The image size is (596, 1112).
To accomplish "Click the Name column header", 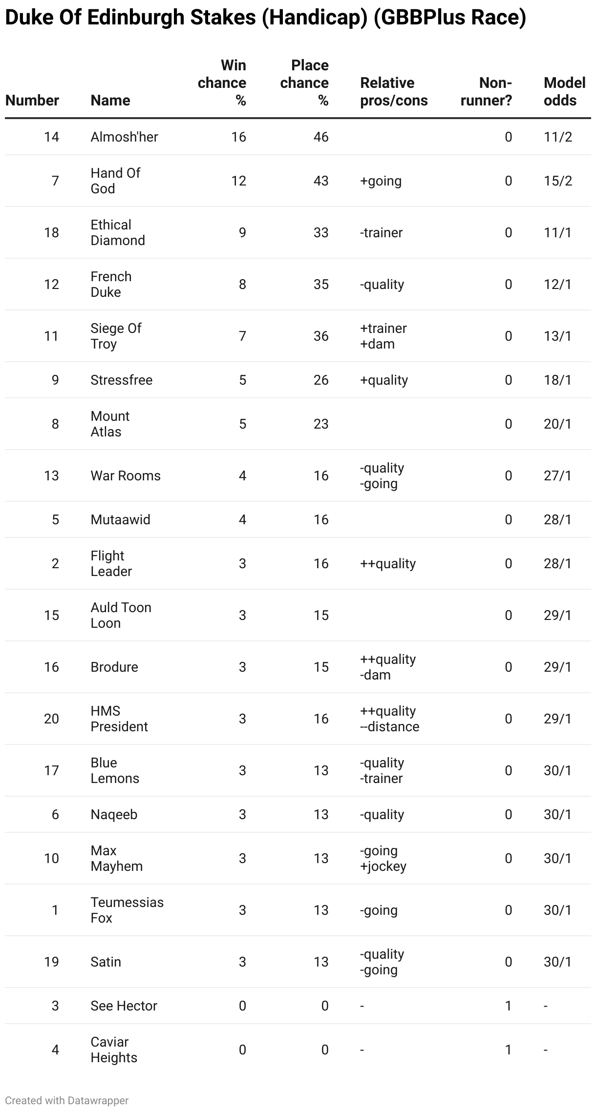I will click(x=110, y=101).
